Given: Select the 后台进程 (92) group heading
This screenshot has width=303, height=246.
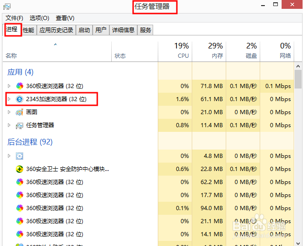Looking at the screenshot, I should (30, 142).
